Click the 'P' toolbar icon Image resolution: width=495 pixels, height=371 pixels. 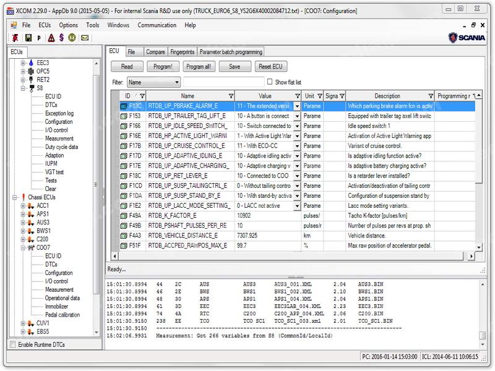pyautogui.click(x=39, y=38)
